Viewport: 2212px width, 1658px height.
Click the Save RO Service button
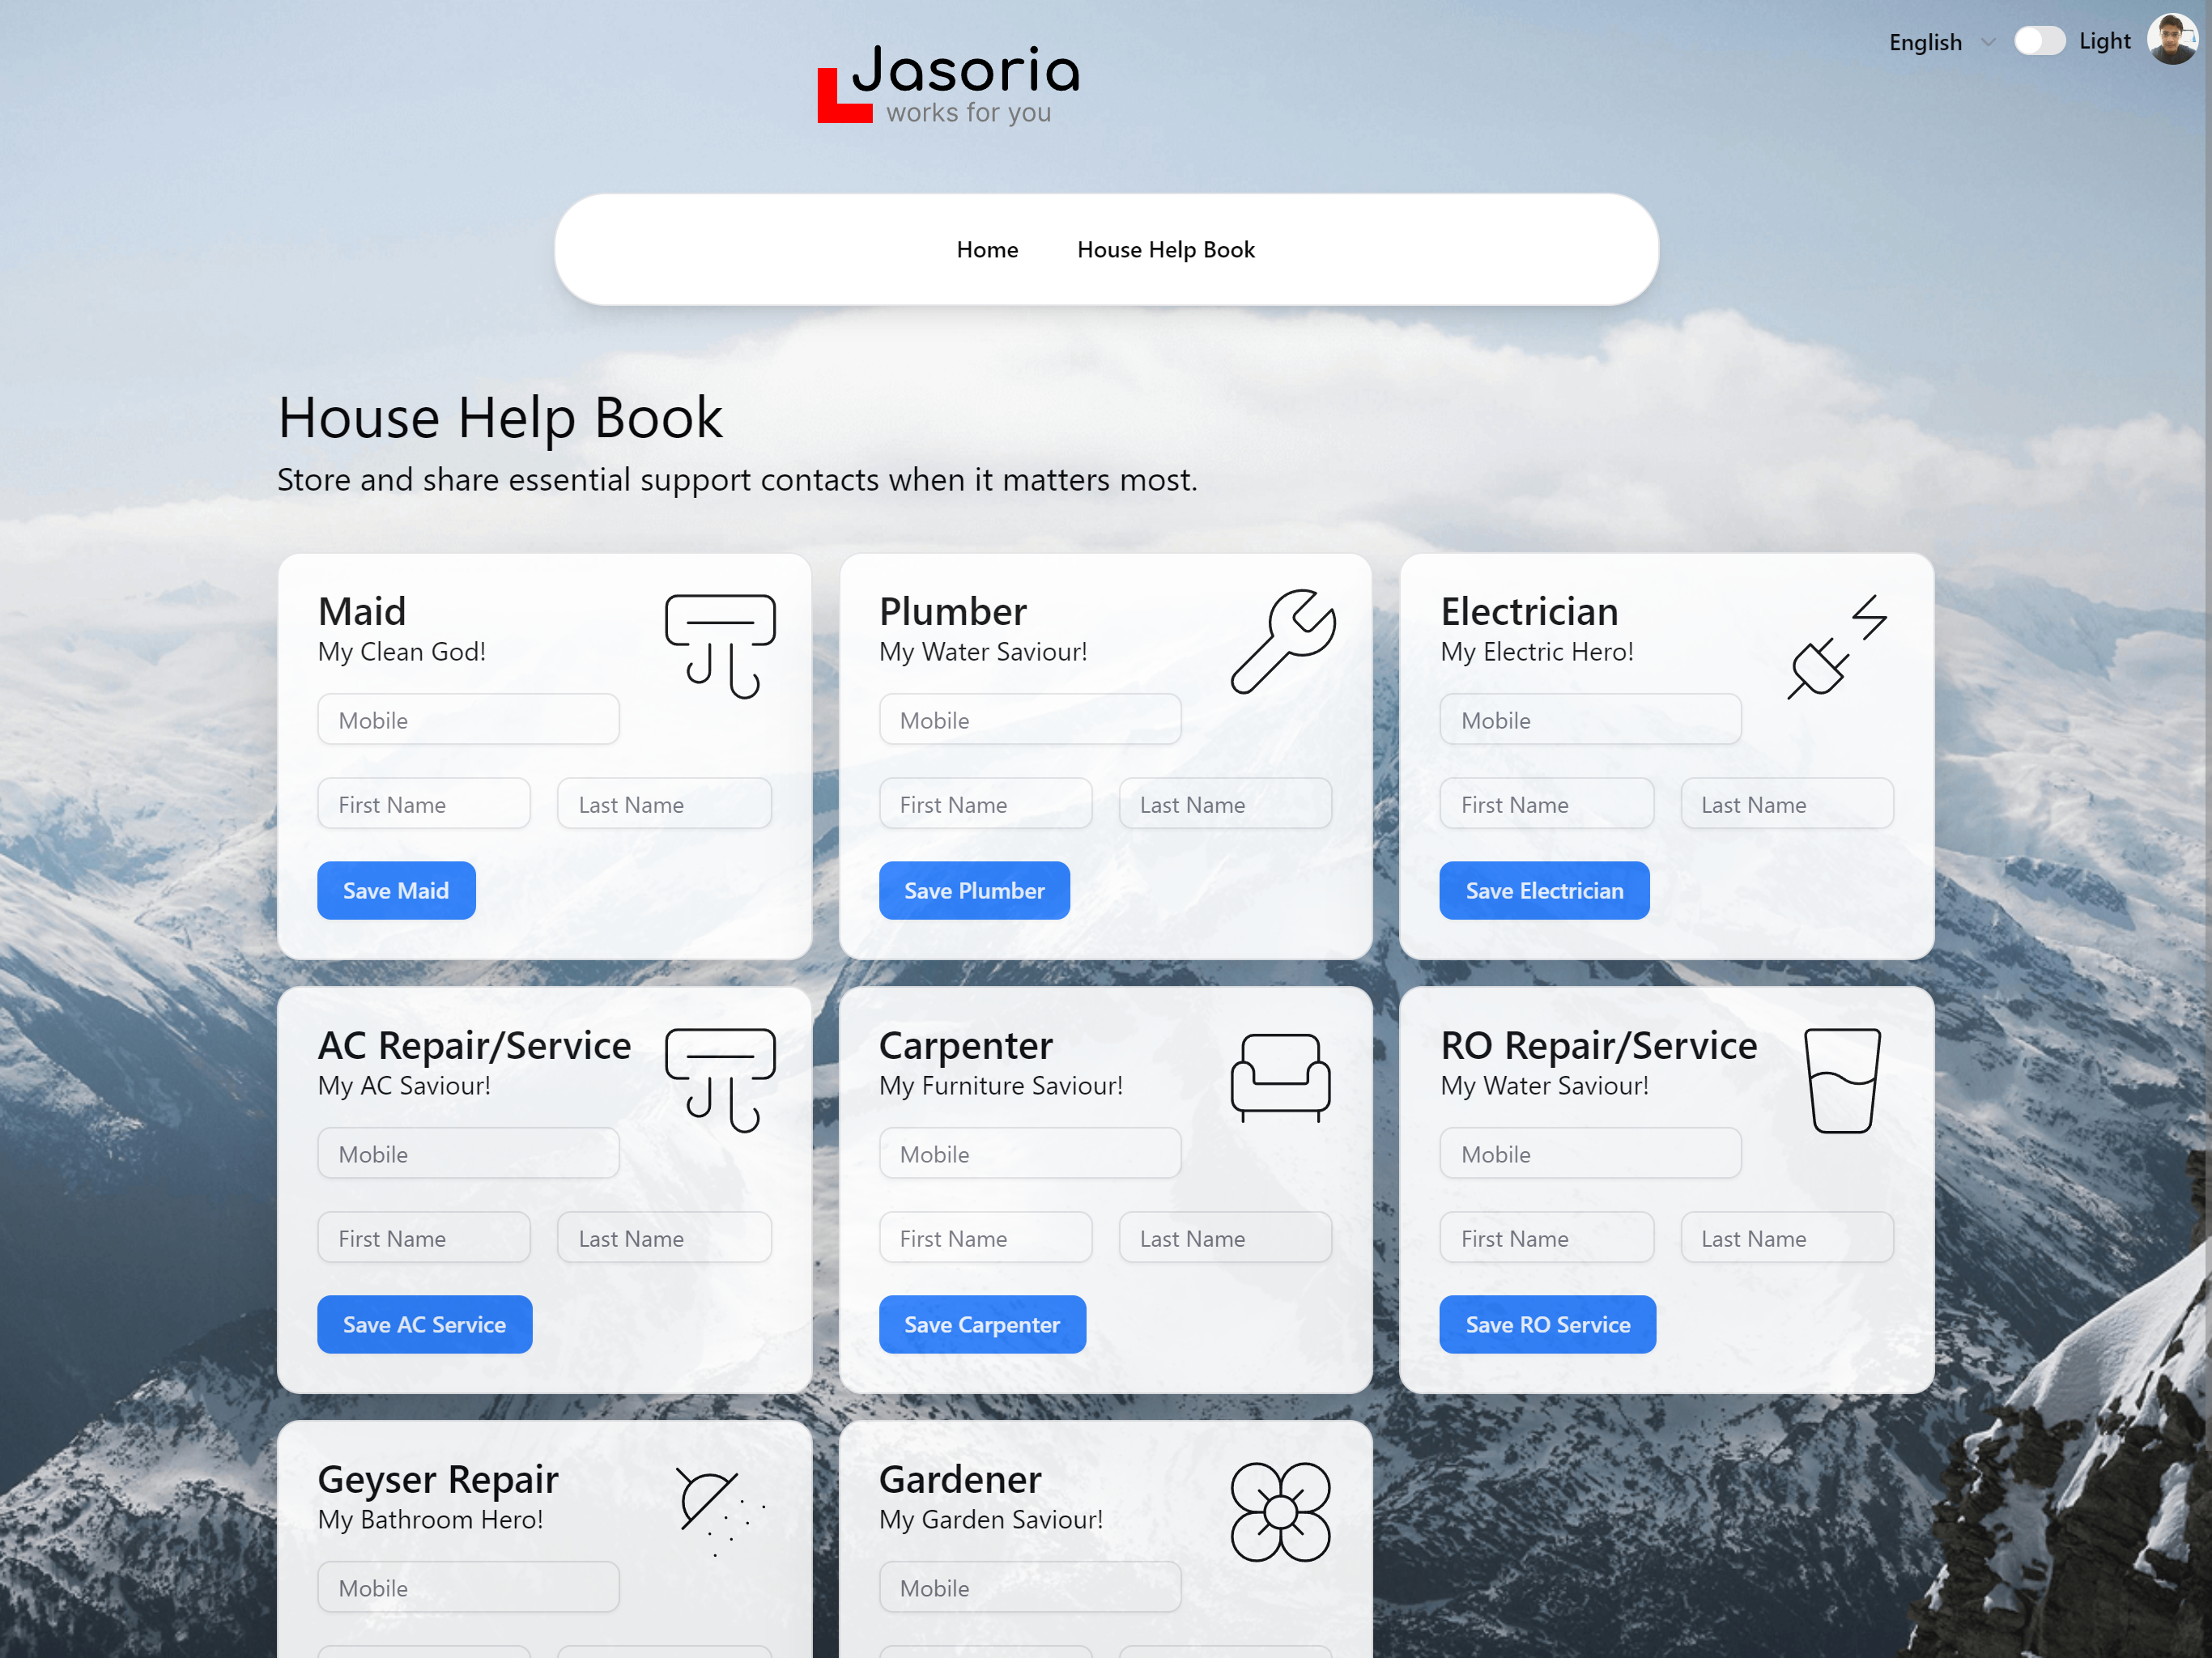[x=1547, y=1324]
